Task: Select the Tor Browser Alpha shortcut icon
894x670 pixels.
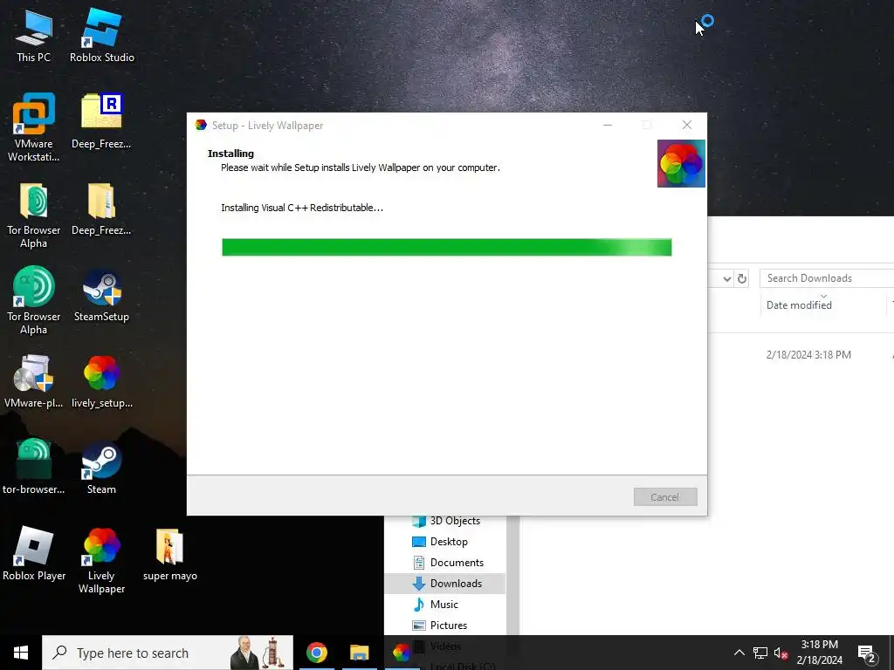Action: coord(34,301)
